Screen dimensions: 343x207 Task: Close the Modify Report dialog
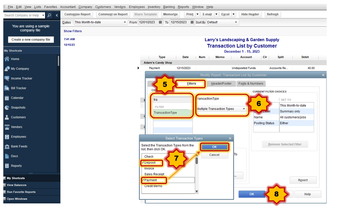[x=323, y=75]
